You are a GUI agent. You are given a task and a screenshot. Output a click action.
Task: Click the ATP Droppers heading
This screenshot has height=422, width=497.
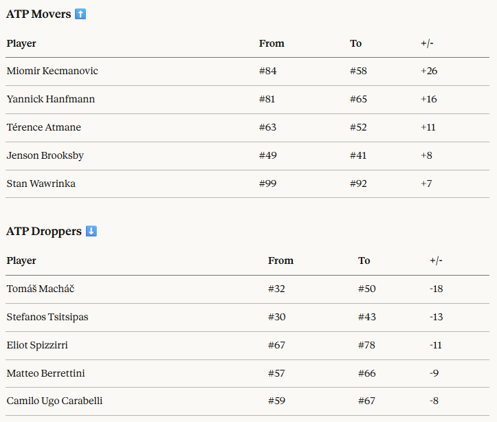click(x=44, y=231)
